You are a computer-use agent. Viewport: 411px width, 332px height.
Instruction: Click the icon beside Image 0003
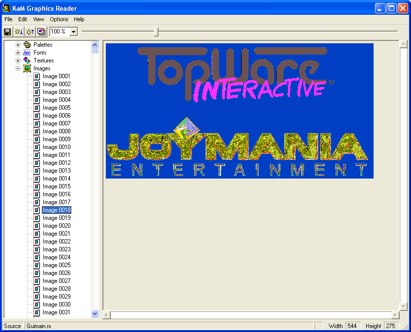37,92
